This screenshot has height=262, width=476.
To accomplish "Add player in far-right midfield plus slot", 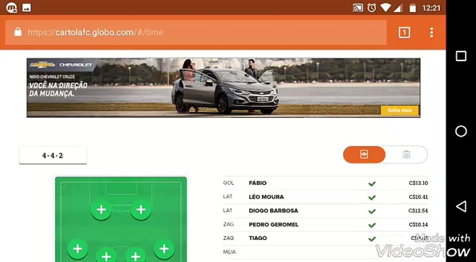I will click(x=164, y=249).
